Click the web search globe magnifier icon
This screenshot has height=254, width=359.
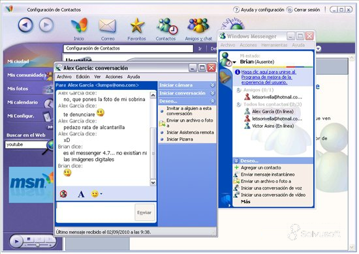[x=49, y=146]
